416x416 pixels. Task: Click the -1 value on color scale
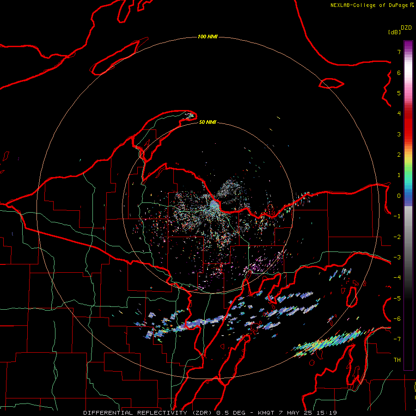click(397, 216)
